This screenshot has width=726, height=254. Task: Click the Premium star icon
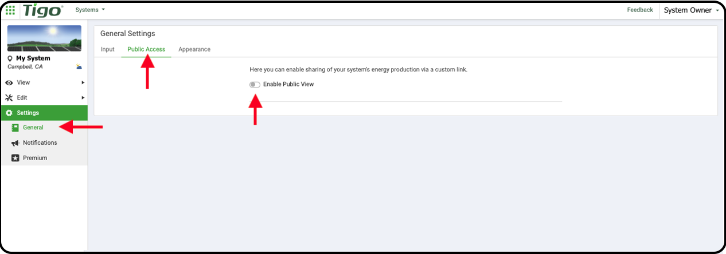(15, 158)
